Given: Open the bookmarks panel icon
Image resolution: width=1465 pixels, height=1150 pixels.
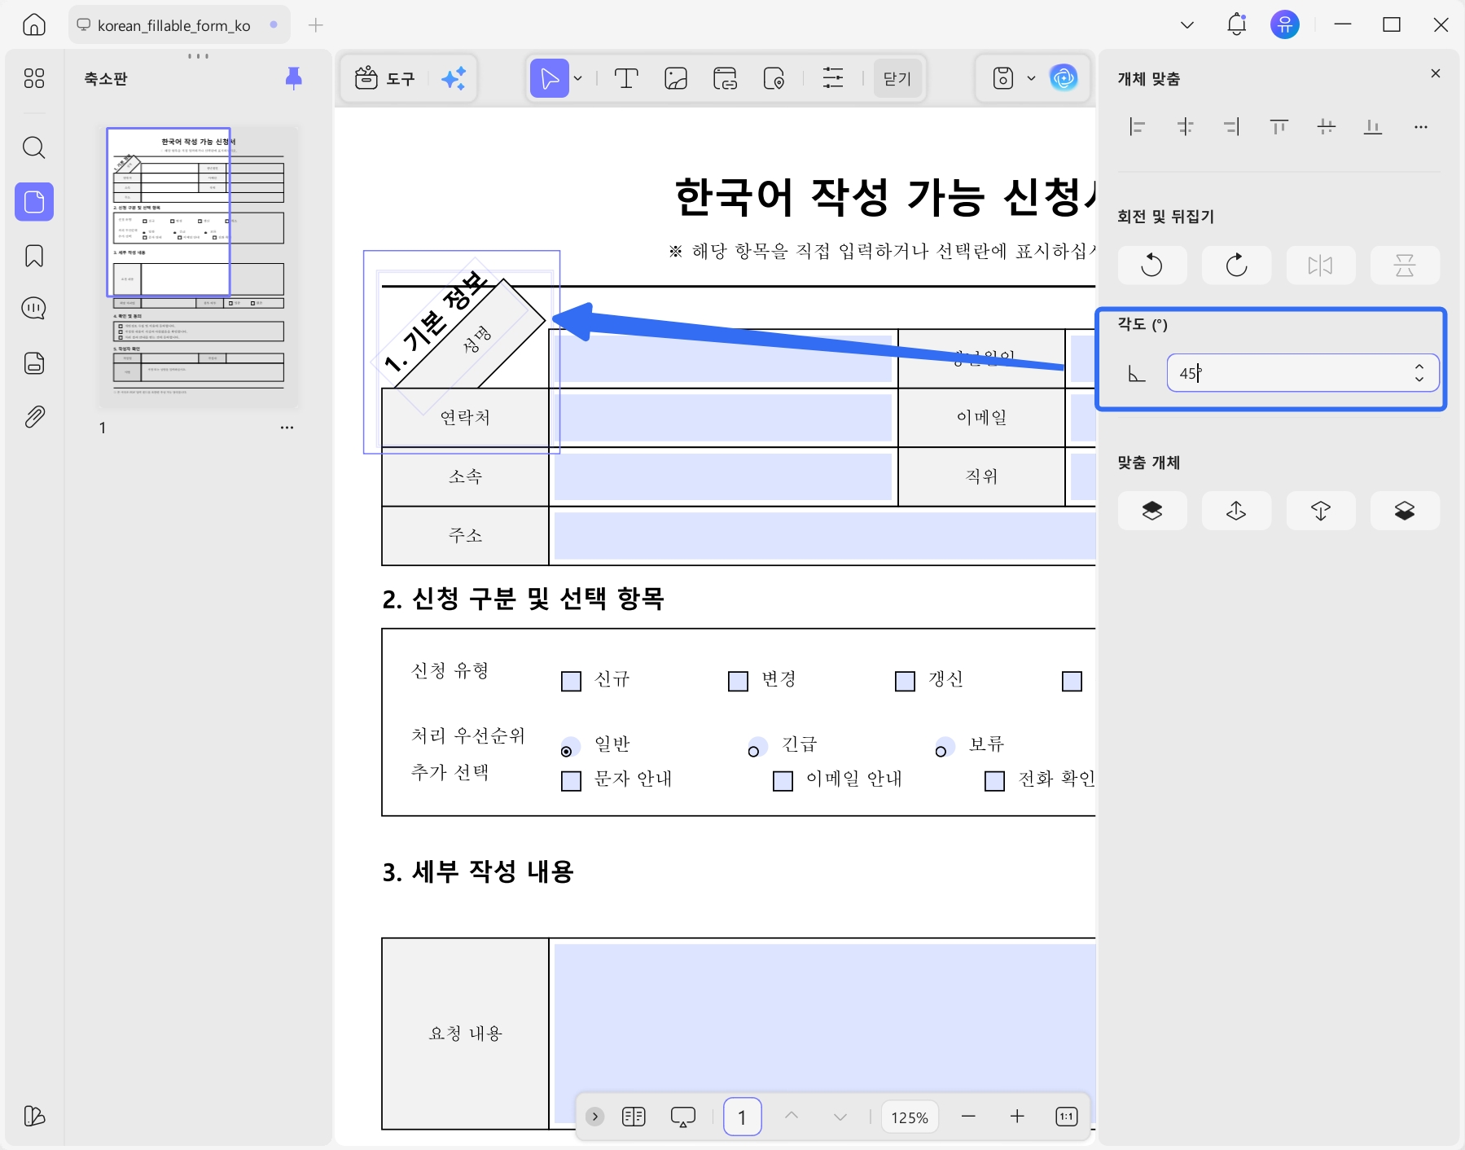Looking at the screenshot, I should pos(34,256).
